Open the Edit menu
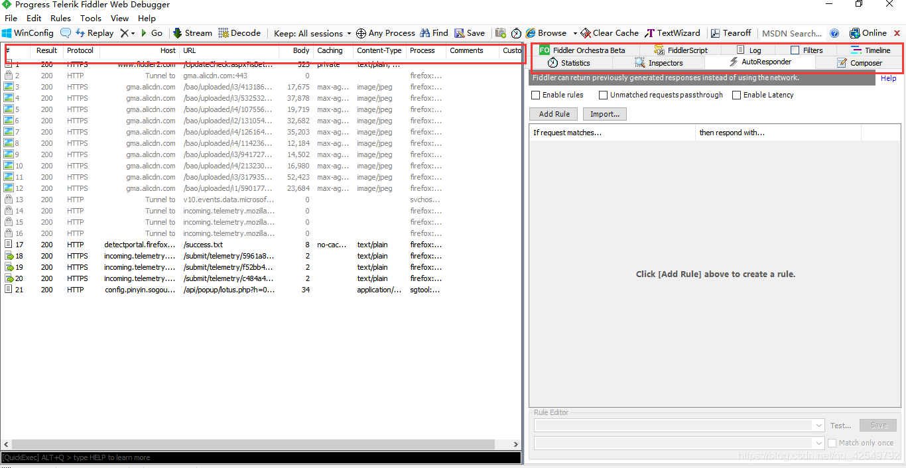The width and height of the screenshot is (906, 468). click(x=34, y=19)
